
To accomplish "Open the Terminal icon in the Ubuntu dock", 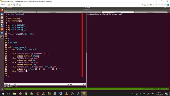I will [2, 37].
